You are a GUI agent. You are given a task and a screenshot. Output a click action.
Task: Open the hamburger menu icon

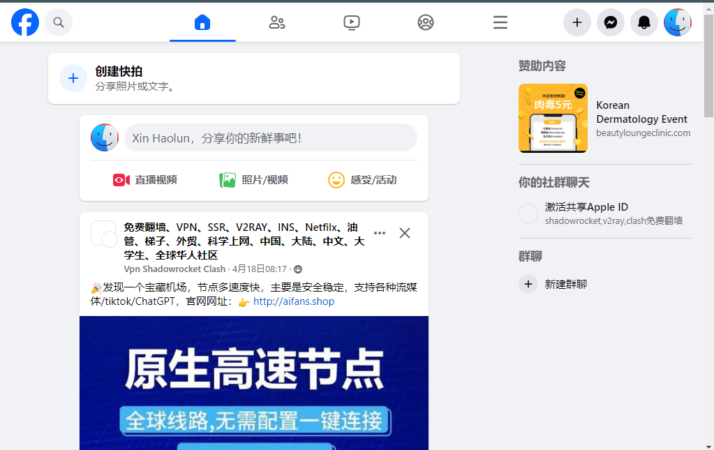pos(500,22)
